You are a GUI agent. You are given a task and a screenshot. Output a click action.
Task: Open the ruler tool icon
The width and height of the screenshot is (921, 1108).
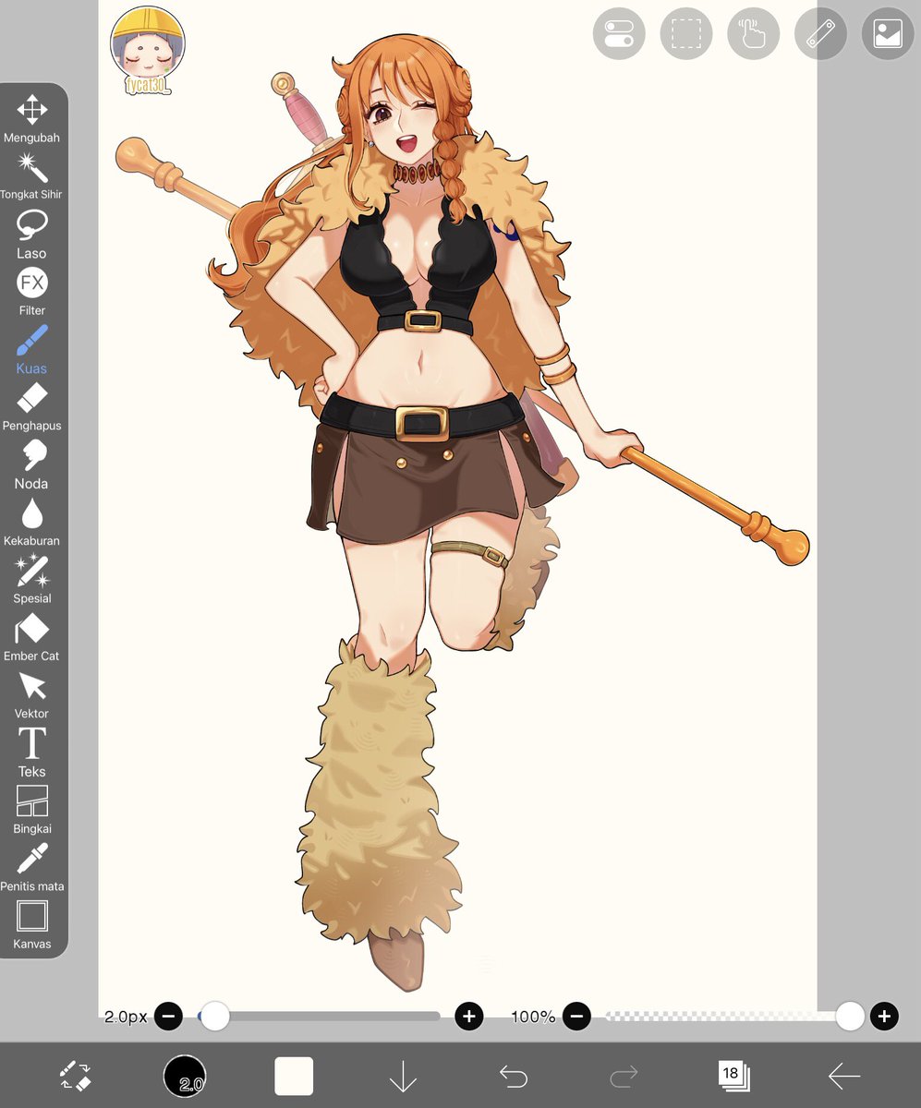820,33
